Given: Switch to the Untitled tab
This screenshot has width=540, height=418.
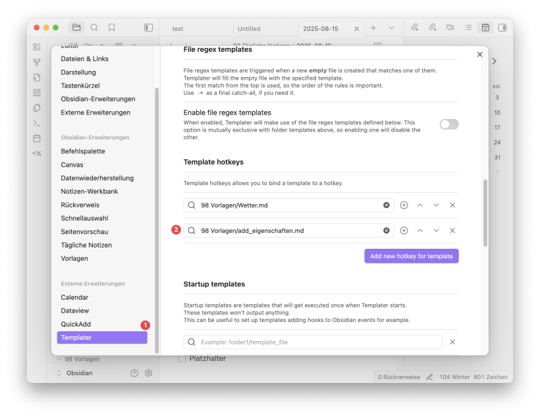Looking at the screenshot, I should click(249, 29).
